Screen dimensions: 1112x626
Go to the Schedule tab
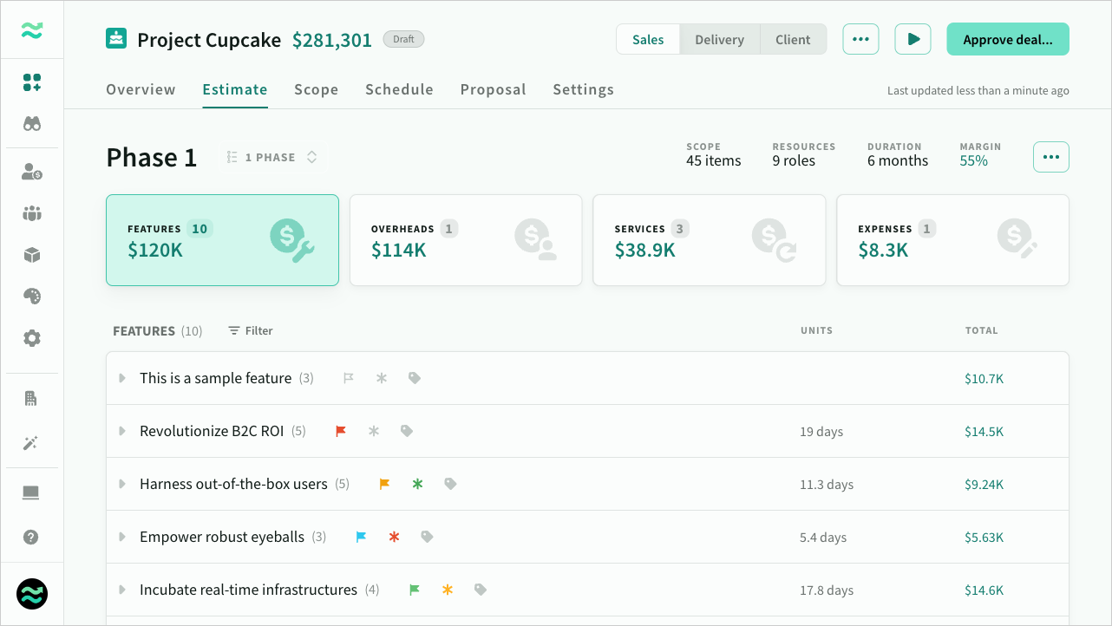pos(399,89)
